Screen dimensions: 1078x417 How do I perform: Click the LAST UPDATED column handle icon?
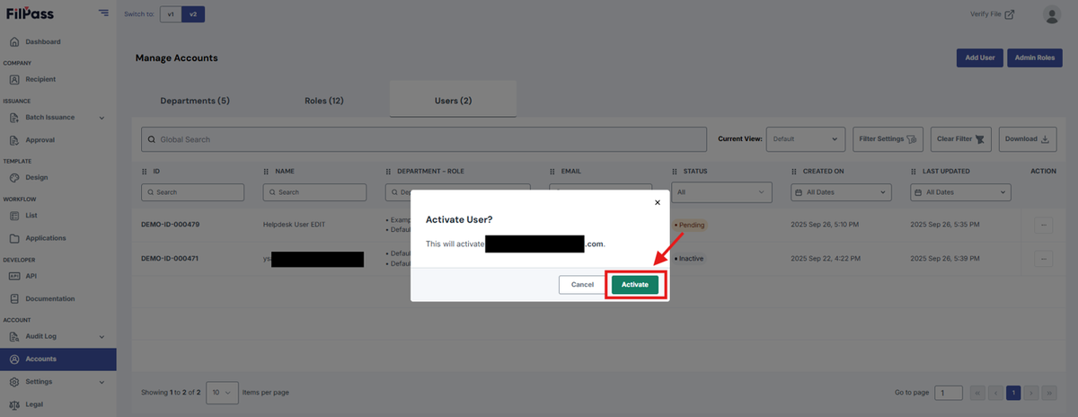tap(914, 171)
